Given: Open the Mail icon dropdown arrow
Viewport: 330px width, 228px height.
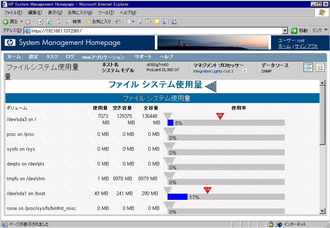Looking at the screenshot, I should (x=134, y=22).
